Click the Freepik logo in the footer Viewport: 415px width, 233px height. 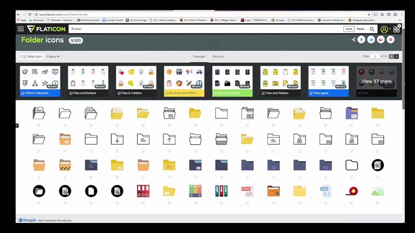27,220
